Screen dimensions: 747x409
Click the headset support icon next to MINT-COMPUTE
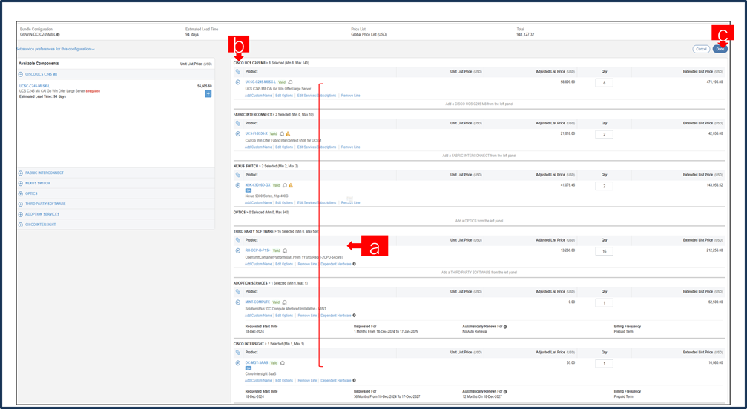284,302
